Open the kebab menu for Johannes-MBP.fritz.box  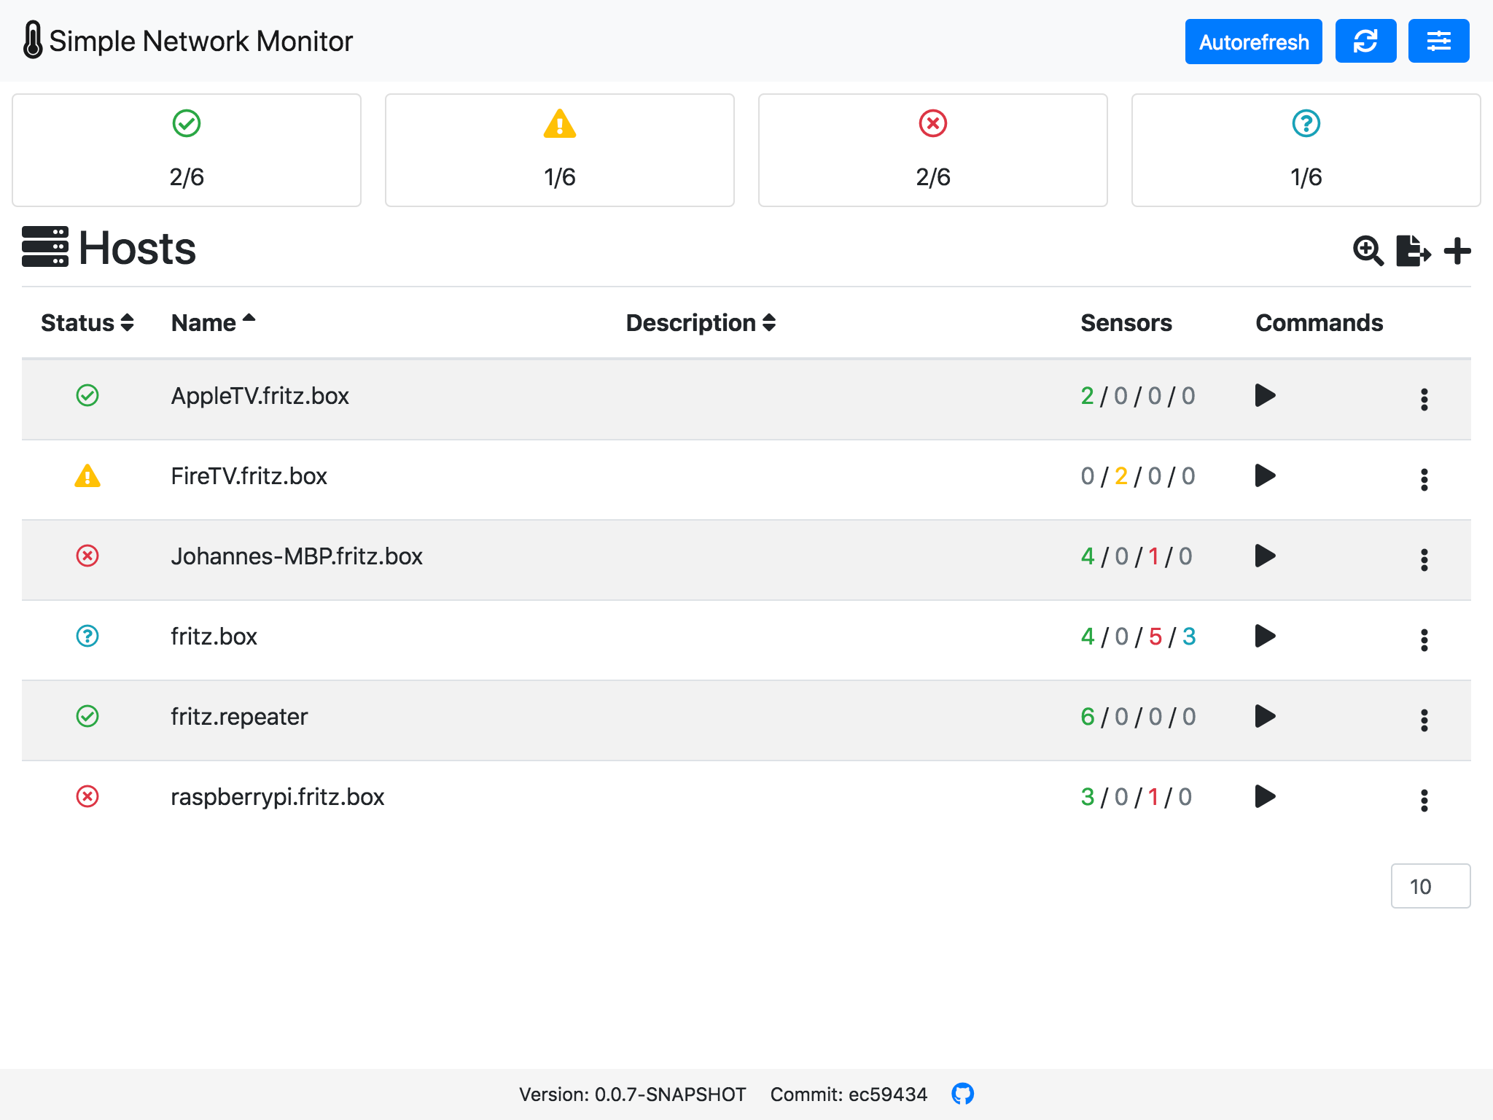coord(1424,559)
